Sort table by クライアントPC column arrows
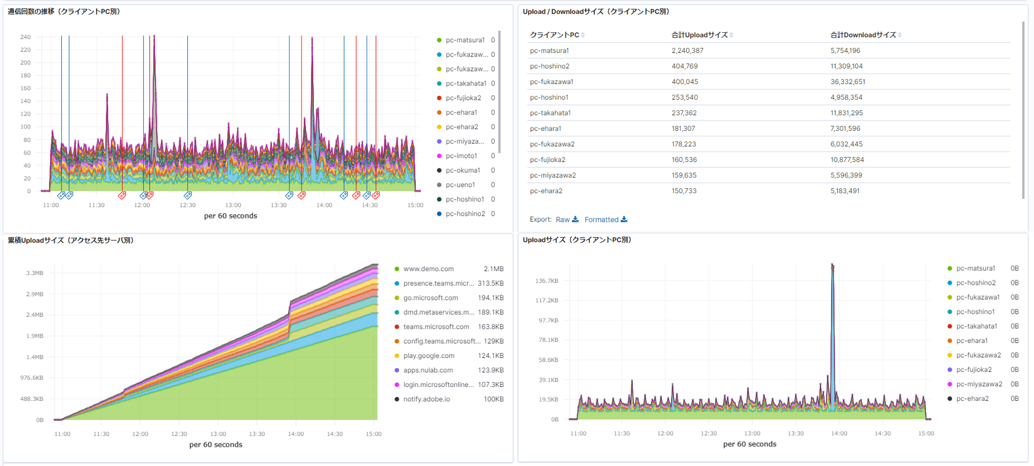The width and height of the screenshot is (1034, 466). [x=583, y=35]
